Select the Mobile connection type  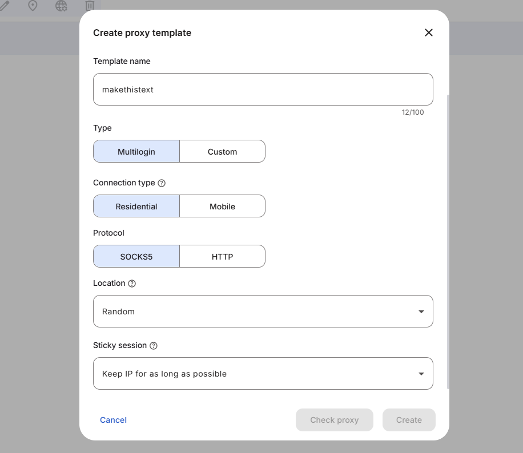click(x=222, y=207)
